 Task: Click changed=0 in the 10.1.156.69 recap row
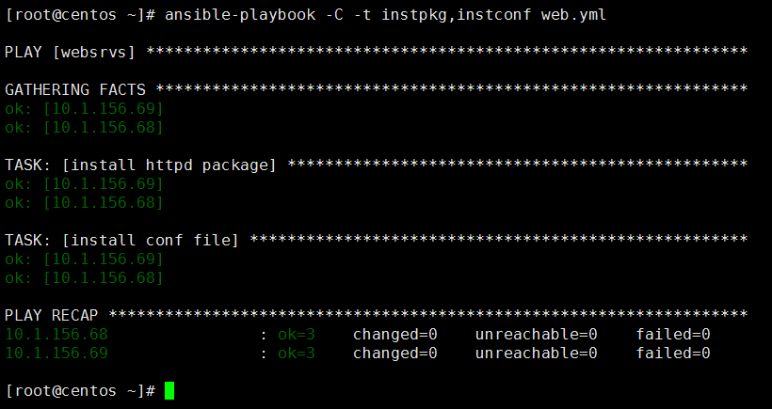point(394,353)
